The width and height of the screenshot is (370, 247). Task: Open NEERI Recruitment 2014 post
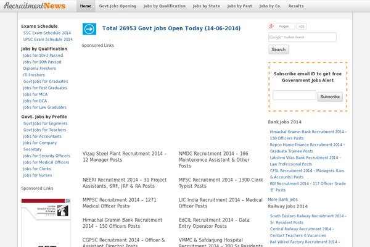pyautogui.click(x=125, y=183)
